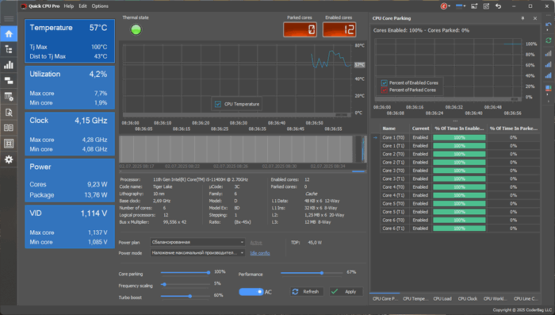Switch to the CPU Clock tab
The image size is (555, 315).
[468, 298]
